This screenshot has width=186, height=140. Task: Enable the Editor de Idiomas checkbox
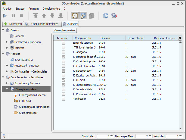click(x=63, y=43)
